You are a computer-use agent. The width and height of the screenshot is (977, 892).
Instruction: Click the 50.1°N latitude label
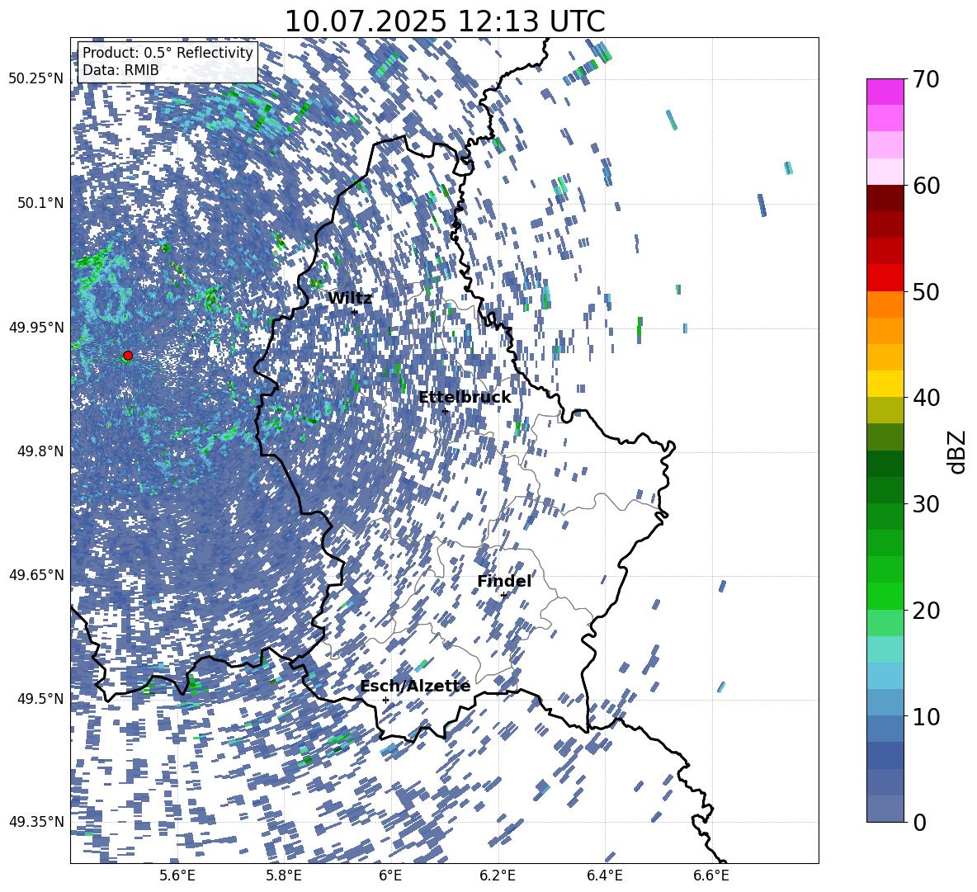click(x=40, y=203)
